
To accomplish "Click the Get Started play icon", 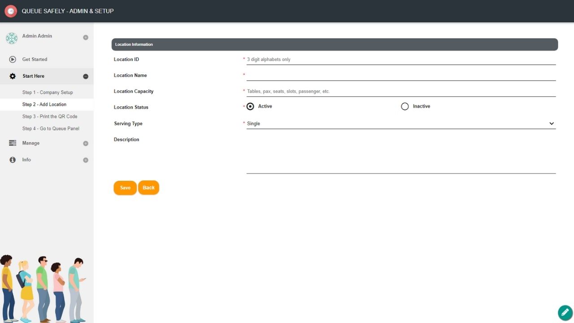I will (13, 59).
